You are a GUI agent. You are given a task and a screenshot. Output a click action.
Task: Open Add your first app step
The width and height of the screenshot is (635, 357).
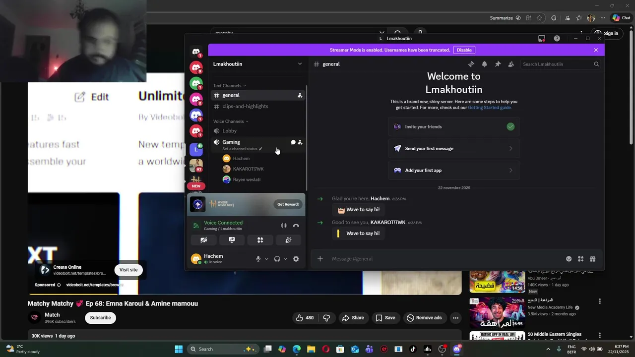click(454, 171)
